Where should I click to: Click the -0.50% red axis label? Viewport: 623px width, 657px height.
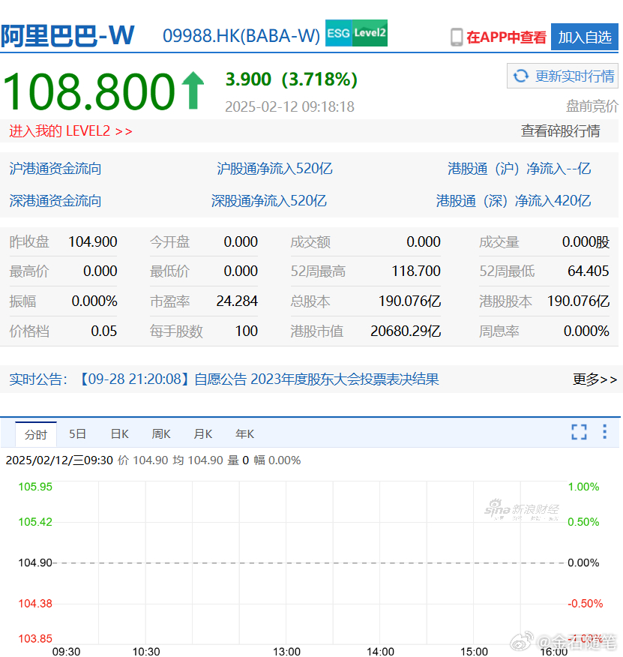pos(585,604)
